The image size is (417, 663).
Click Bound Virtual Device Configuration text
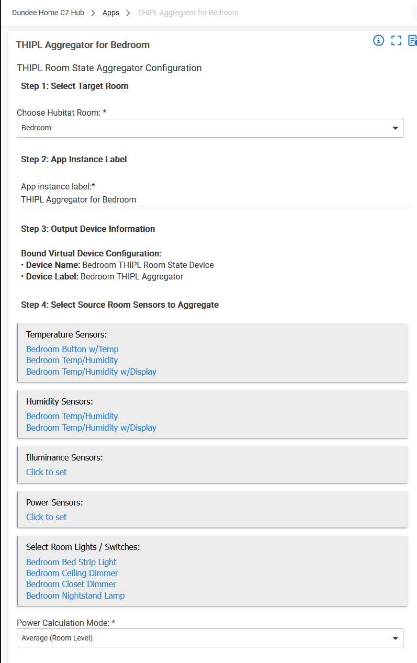point(91,253)
